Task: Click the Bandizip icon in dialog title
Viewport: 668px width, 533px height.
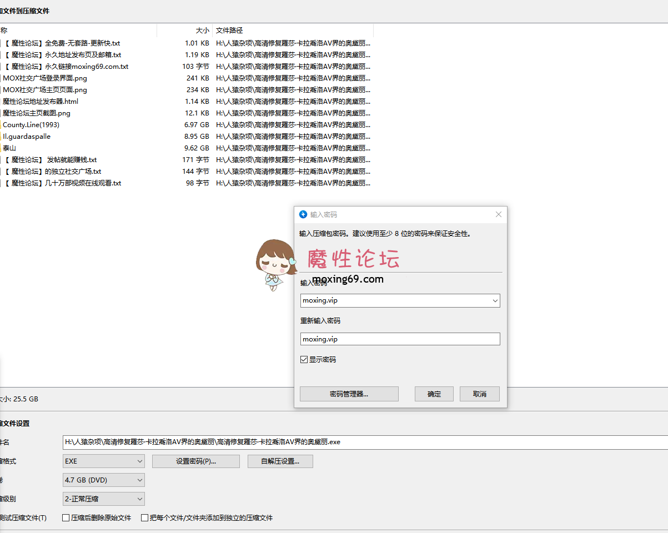Action: 303,215
